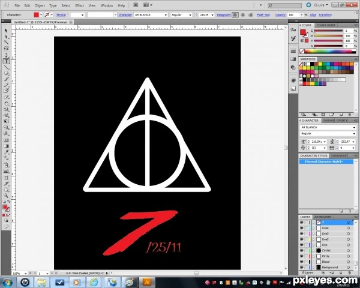Select the Type tool
The height and width of the screenshot is (288, 360).
click(x=6, y=61)
